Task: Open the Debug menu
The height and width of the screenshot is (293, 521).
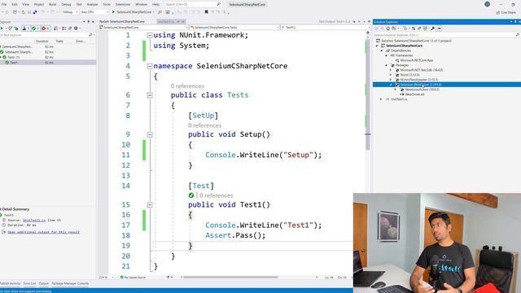Action: [x=66, y=4]
